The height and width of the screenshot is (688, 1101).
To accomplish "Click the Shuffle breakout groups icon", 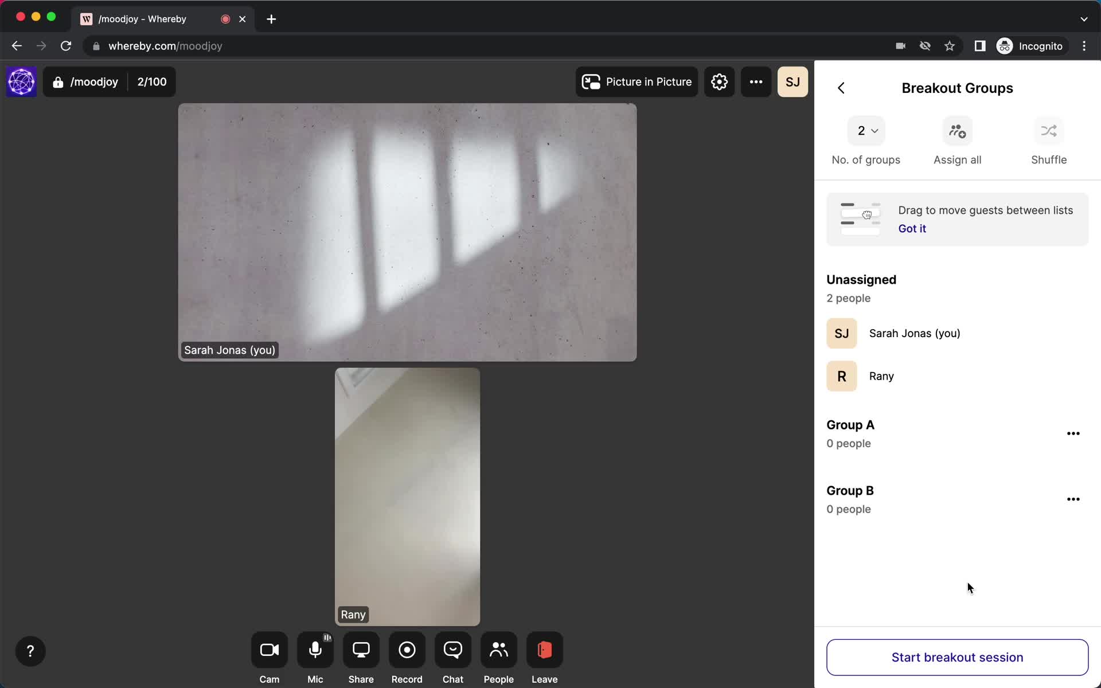I will (x=1048, y=131).
